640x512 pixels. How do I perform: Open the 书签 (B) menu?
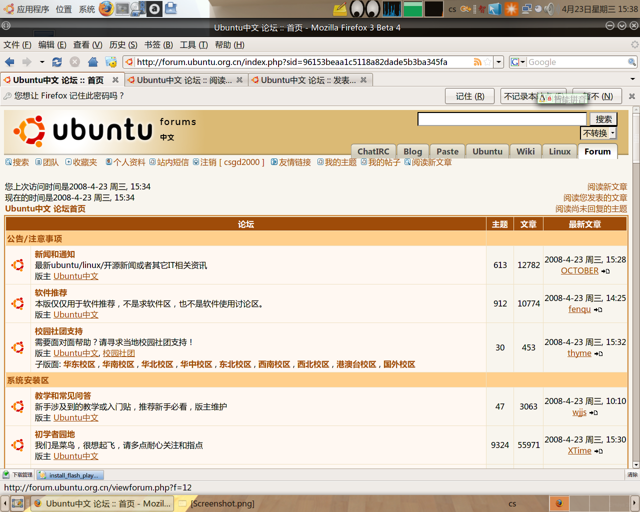pos(158,45)
